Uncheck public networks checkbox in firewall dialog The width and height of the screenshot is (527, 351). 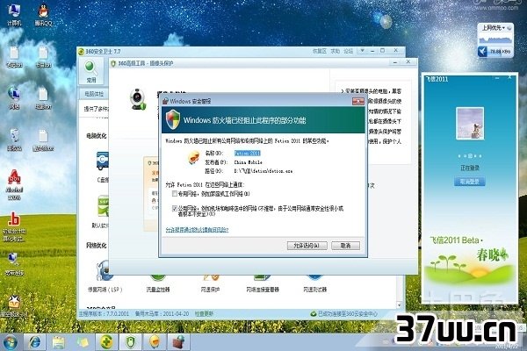click(175, 209)
